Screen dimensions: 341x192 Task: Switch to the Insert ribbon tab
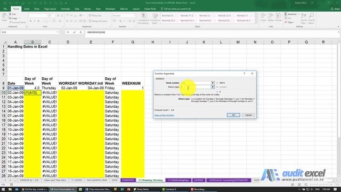click(x=27, y=9)
